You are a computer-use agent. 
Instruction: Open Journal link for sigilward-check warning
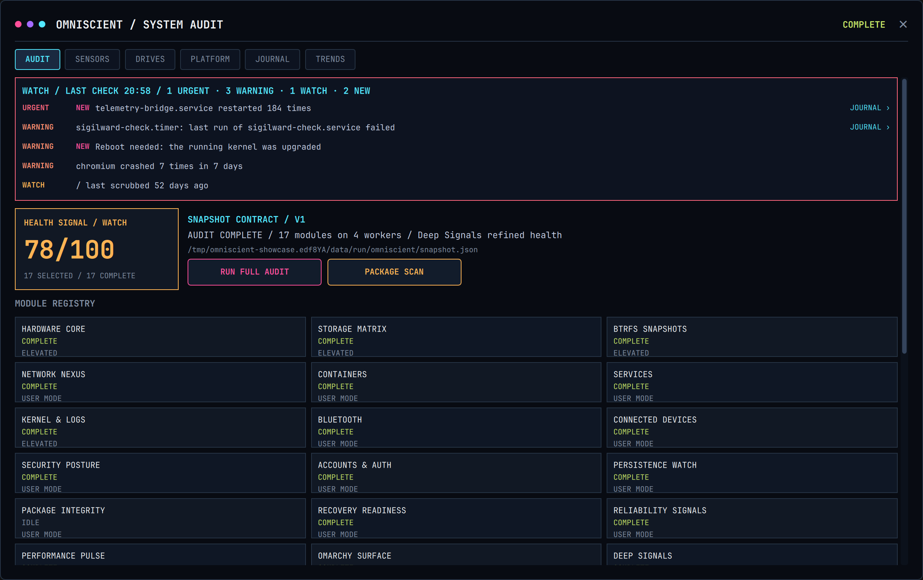click(870, 127)
